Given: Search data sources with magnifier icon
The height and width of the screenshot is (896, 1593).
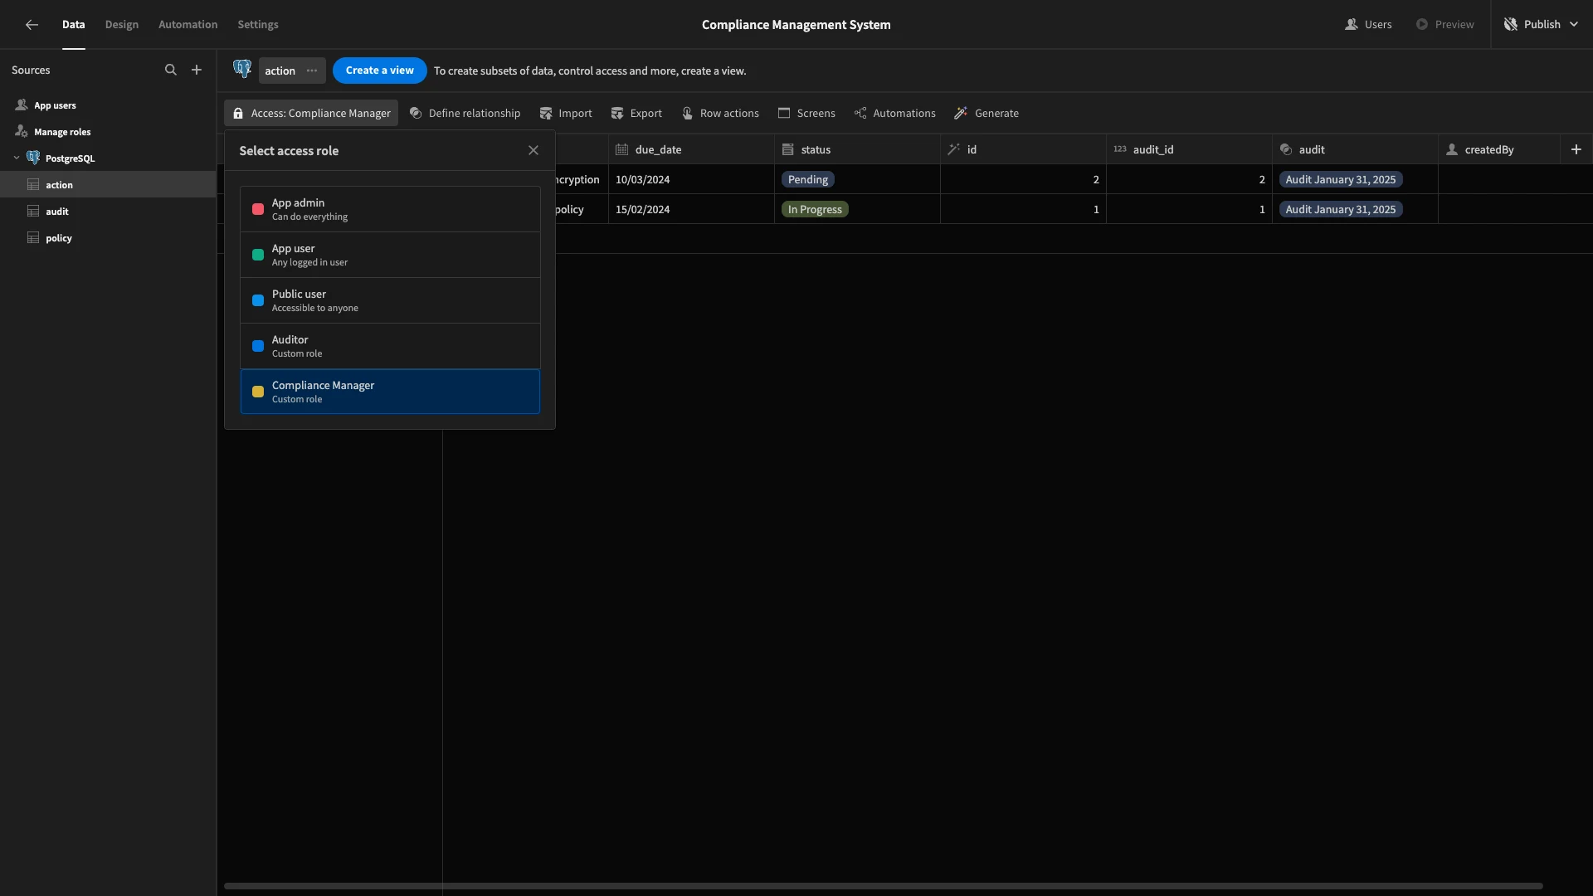Looking at the screenshot, I should (x=171, y=71).
